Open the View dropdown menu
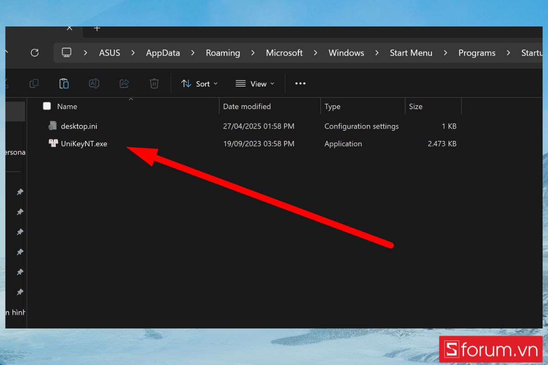548x365 pixels. pos(255,83)
